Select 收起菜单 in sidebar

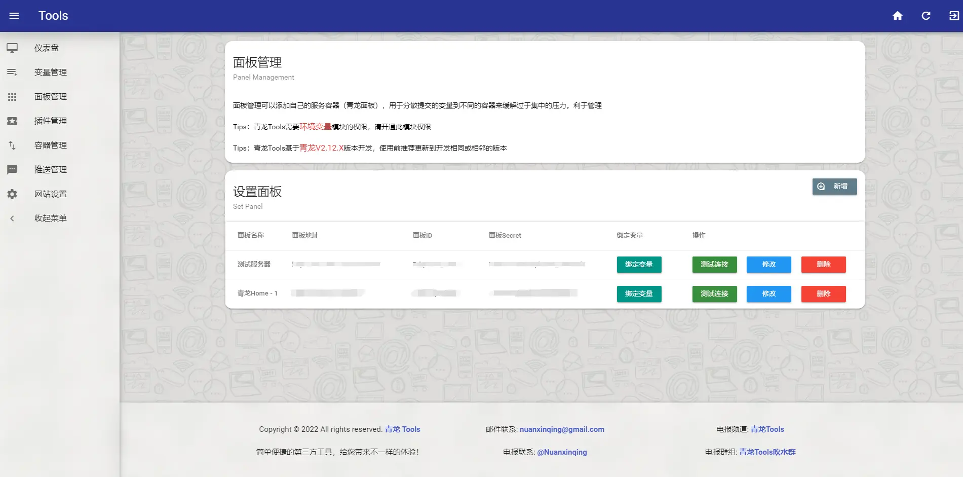click(51, 218)
